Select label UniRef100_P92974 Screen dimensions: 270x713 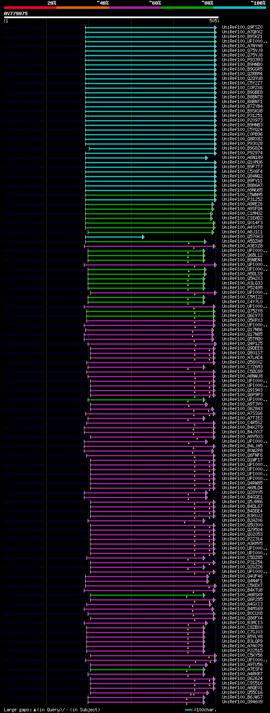[x=242, y=153]
